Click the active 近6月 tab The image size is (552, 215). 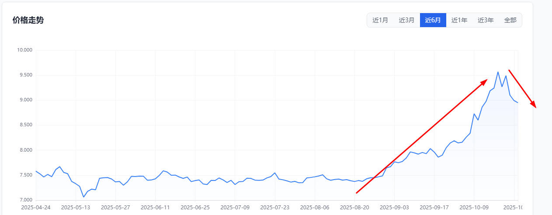point(433,20)
